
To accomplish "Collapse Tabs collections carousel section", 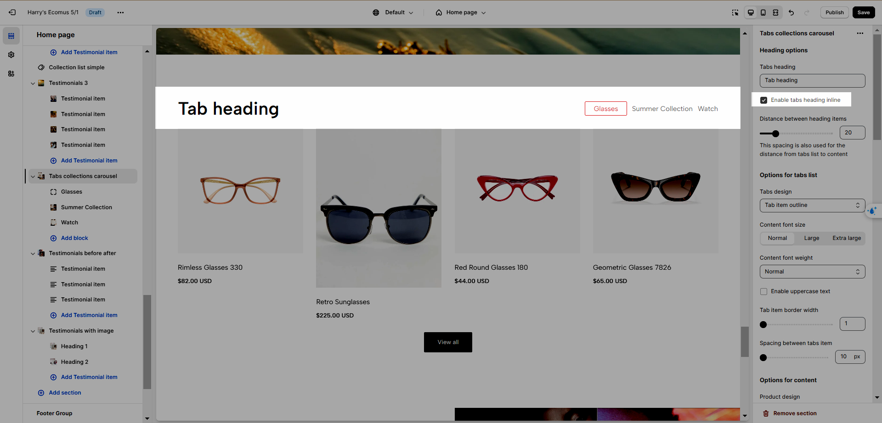I will 33,177.
